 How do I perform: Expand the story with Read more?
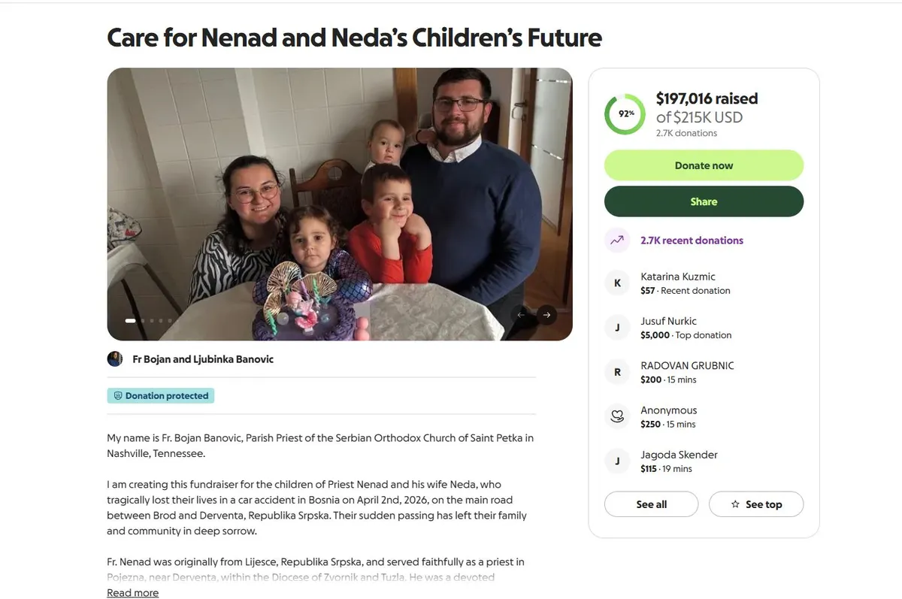132,593
